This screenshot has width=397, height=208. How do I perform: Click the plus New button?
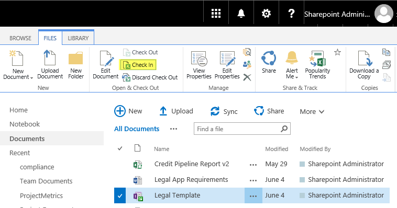(128, 111)
